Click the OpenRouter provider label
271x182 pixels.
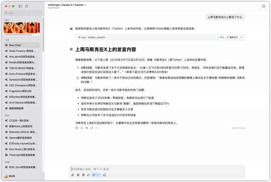pos(54,8)
